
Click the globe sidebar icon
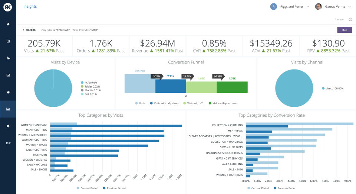8,92
